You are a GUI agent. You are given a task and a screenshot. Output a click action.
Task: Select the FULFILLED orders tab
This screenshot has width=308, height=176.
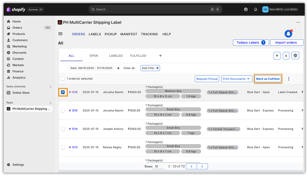138,56
